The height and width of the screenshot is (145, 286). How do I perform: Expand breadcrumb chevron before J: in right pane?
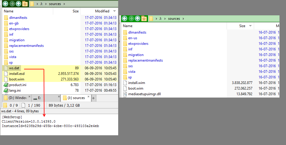(x=156, y=19)
